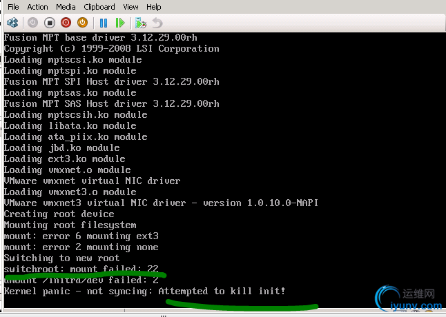Click 'VMware vmxnet virtual NIC driver' line
This screenshot has width=446, height=317.
(x=92, y=181)
